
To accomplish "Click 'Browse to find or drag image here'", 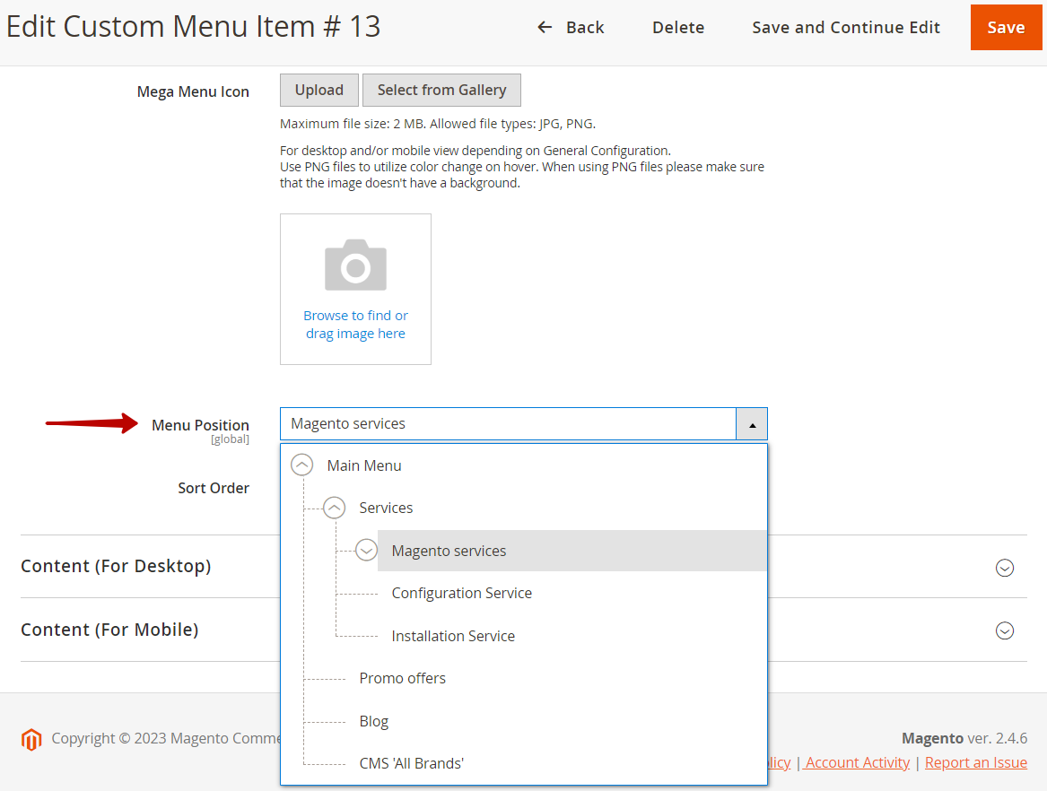I will tap(355, 325).
